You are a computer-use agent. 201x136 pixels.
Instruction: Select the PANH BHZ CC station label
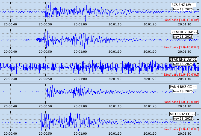[183, 87]
